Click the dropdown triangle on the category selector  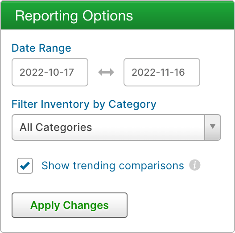213,127
